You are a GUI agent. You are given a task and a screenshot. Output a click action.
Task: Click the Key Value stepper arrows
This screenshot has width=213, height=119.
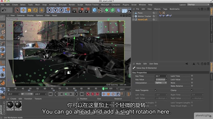click(x=166, y=79)
